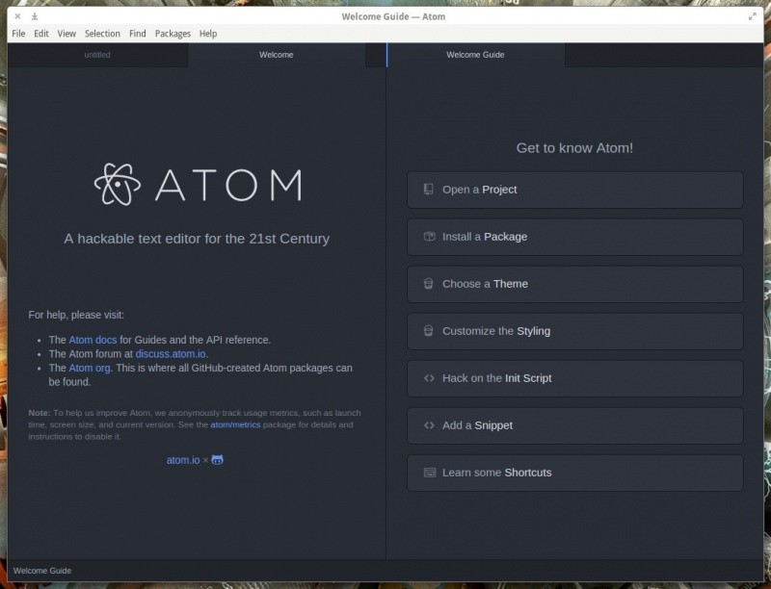
Task: Click the GitHub octocat icon next to atom.io
Action: click(218, 459)
